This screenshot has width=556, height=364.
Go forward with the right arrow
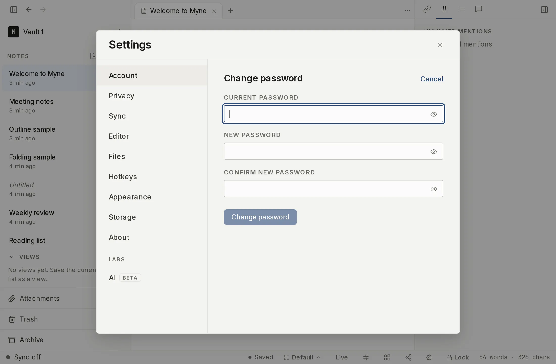(x=43, y=10)
